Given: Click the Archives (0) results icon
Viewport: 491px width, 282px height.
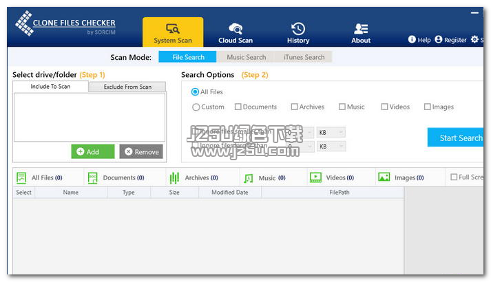Looking at the screenshot, I should pyautogui.click(x=174, y=177).
